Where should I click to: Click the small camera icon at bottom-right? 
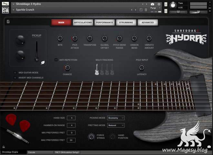(209, 147)
